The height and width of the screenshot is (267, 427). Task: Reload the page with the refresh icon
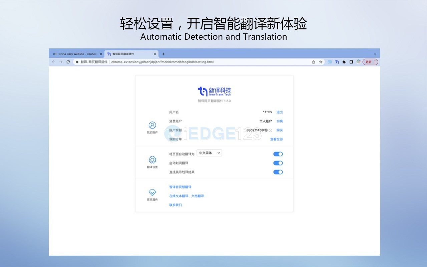click(x=68, y=62)
